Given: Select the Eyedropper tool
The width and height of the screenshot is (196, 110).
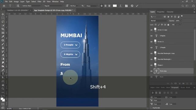Looking at the screenshot, I should [3, 37].
